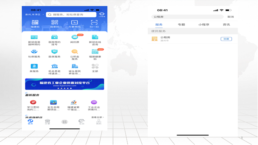Expand the 泉州 location dropdown

point(34,14)
